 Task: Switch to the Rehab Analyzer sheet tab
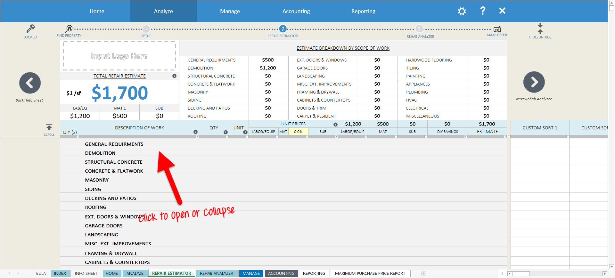pyautogui.click(x=216, y=273)
